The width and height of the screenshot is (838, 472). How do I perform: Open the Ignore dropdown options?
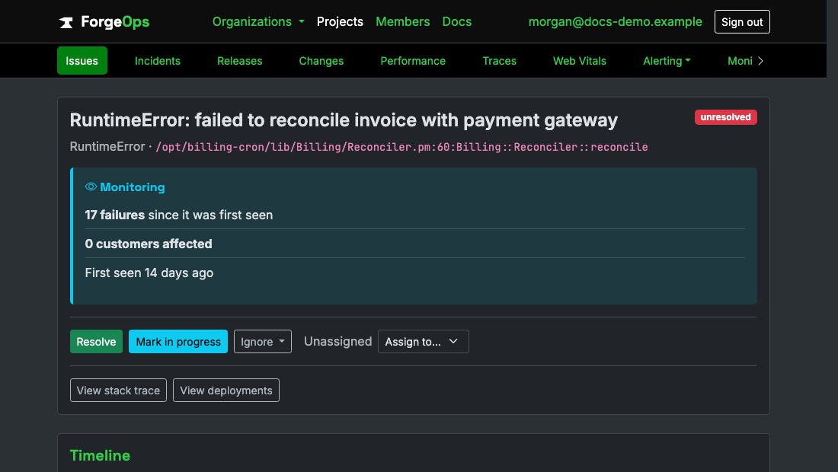point(262,342)
